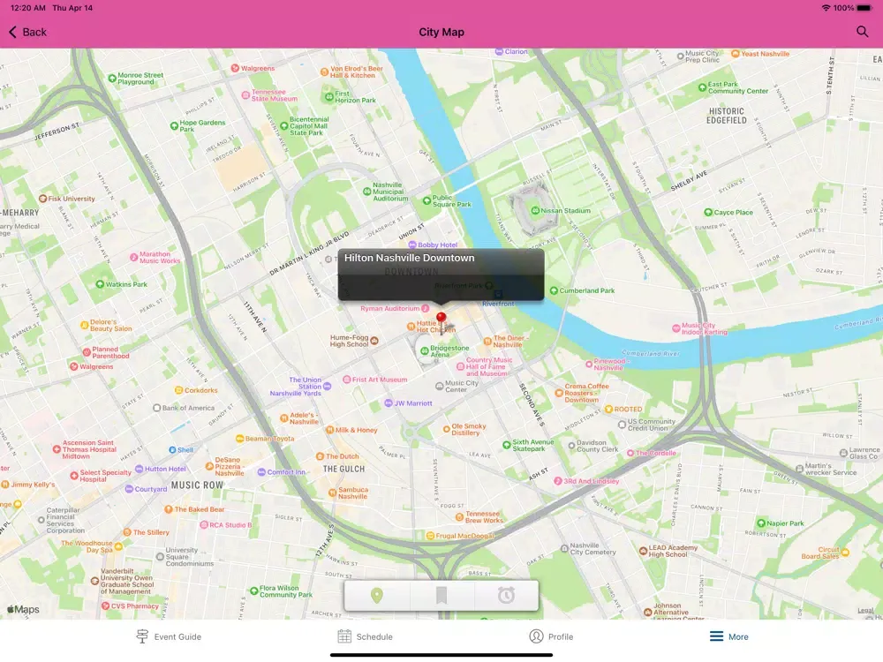Tap the Hilton Nashville Downtown callout
Image resolution: width=883 pixels, height=662 pixels.
pyautogui.click(x=441, y=275)
